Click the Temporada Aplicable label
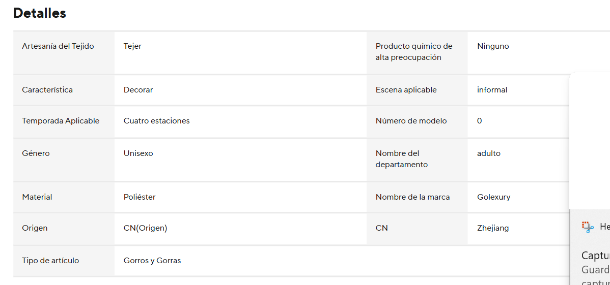 [x=61, y=121]
